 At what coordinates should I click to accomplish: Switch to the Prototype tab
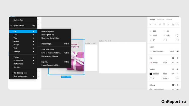[x=161, y=19]
